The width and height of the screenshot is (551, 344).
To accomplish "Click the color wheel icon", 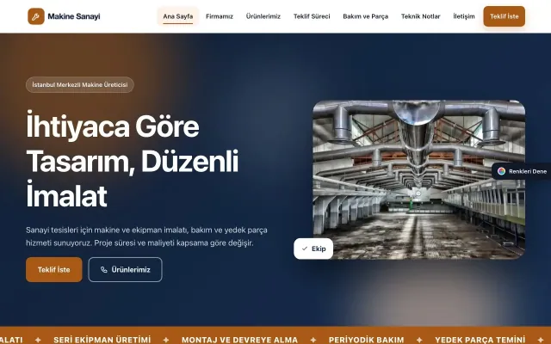I will (x=501, y=171).
